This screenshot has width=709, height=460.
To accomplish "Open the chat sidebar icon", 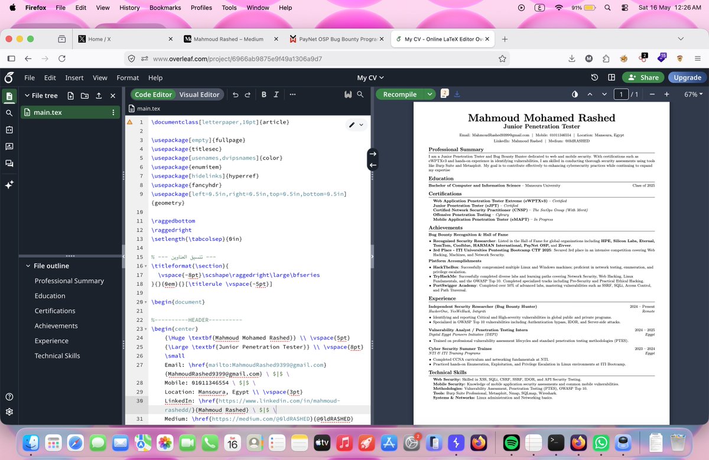I will point(9,164).
